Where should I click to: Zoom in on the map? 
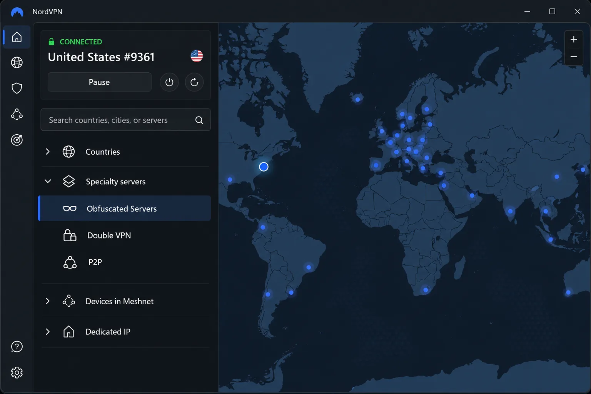(574, 39)
